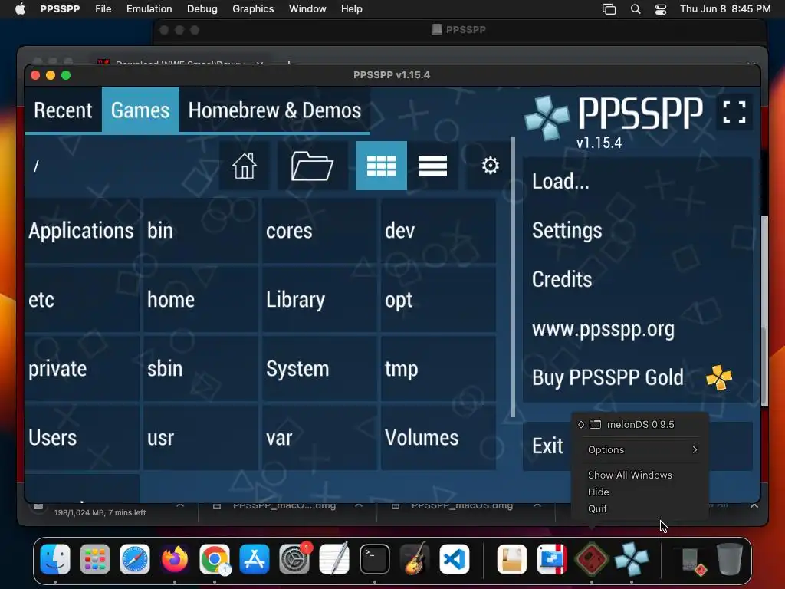Click Stage Manager icon in menu bar

[x=609, y=9]
